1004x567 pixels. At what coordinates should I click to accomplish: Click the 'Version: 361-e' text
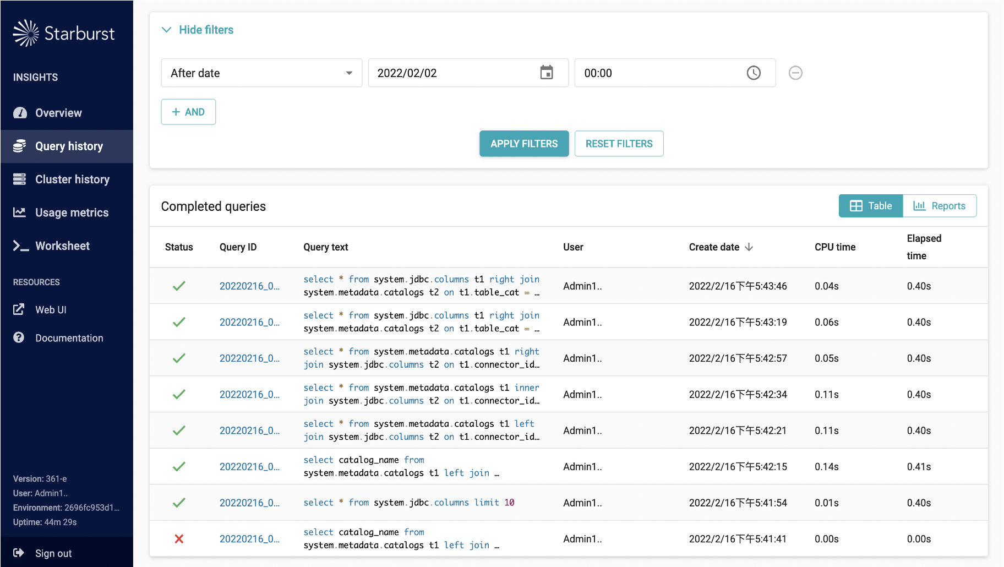40,479
